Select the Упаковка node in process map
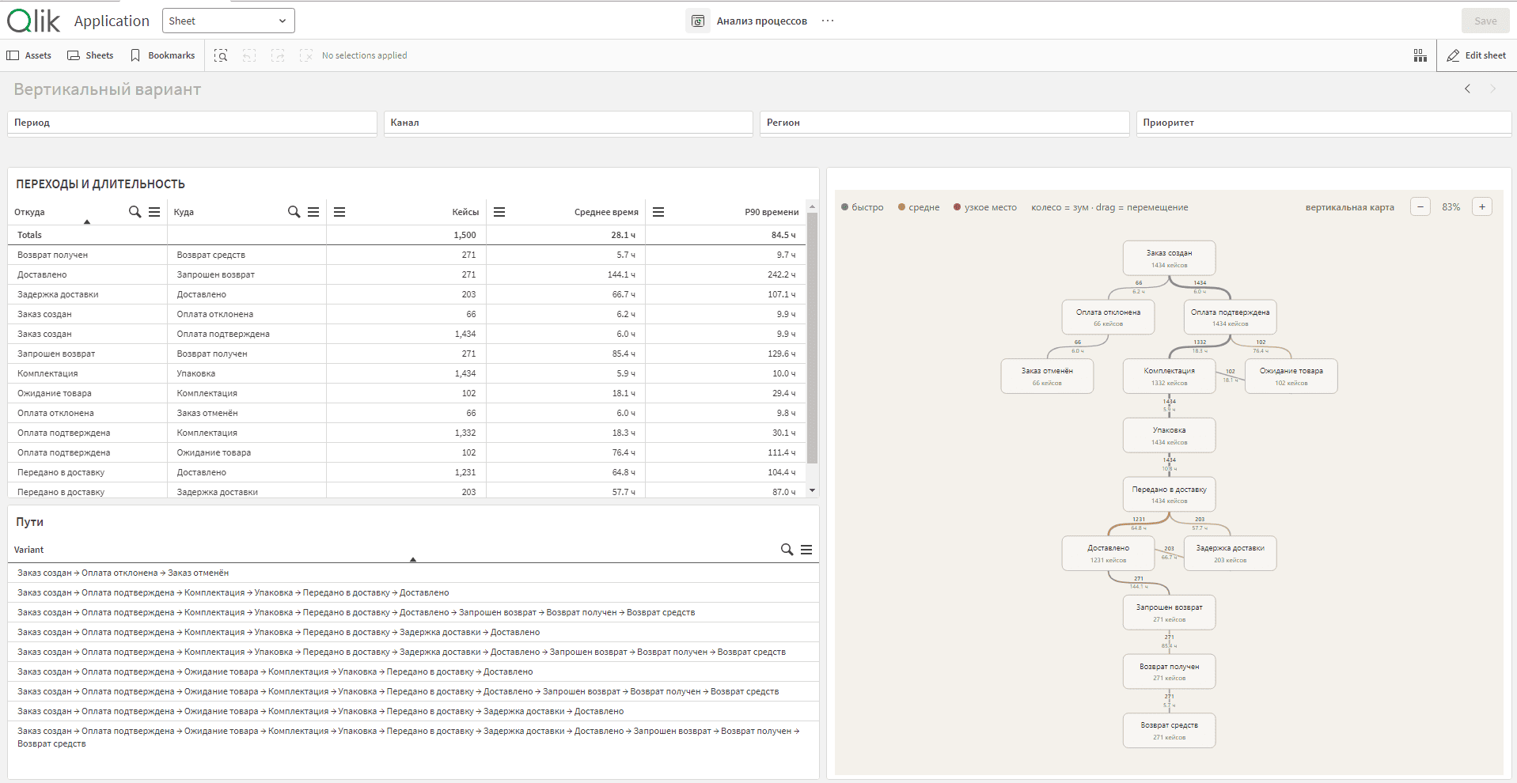 [x=1169, y=435]
